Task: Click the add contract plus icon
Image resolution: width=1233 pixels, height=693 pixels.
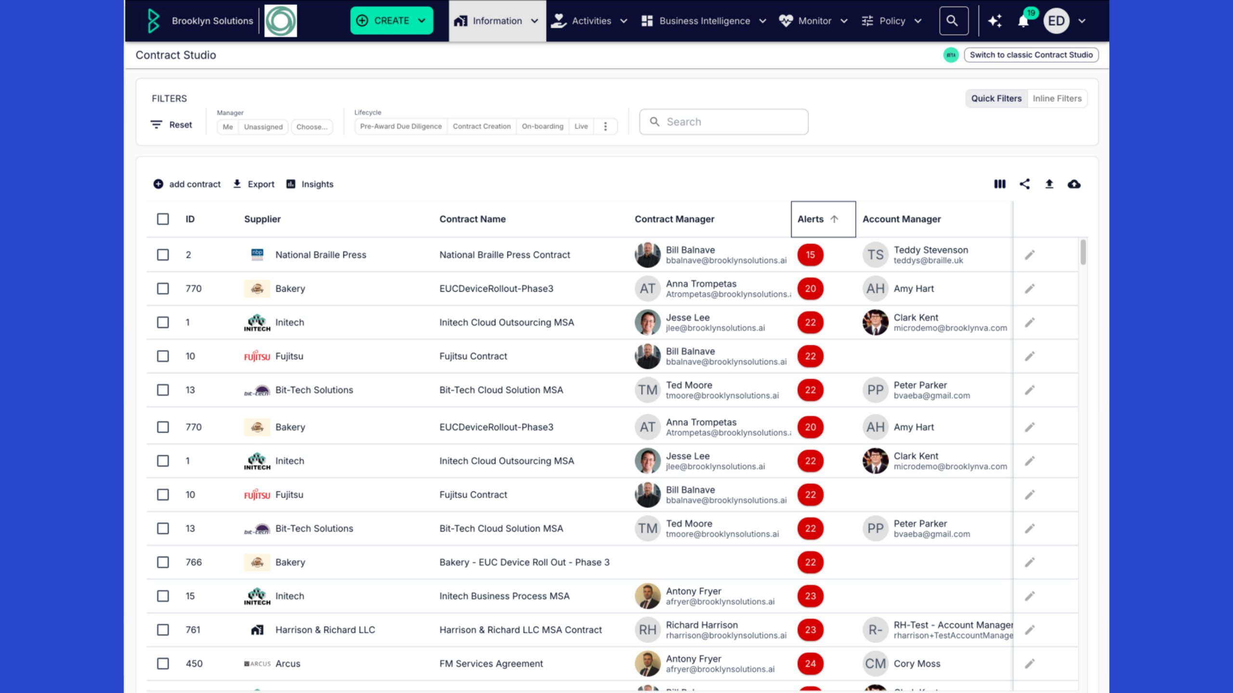Action: click(158, 184)
